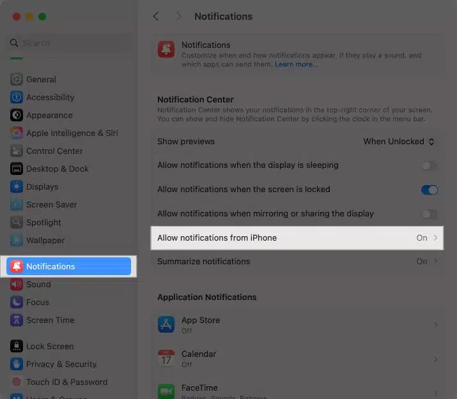This screenshot has height=399, width=457.
Task: Select the Control Center sidebar icon
Action: coord(17,151)
